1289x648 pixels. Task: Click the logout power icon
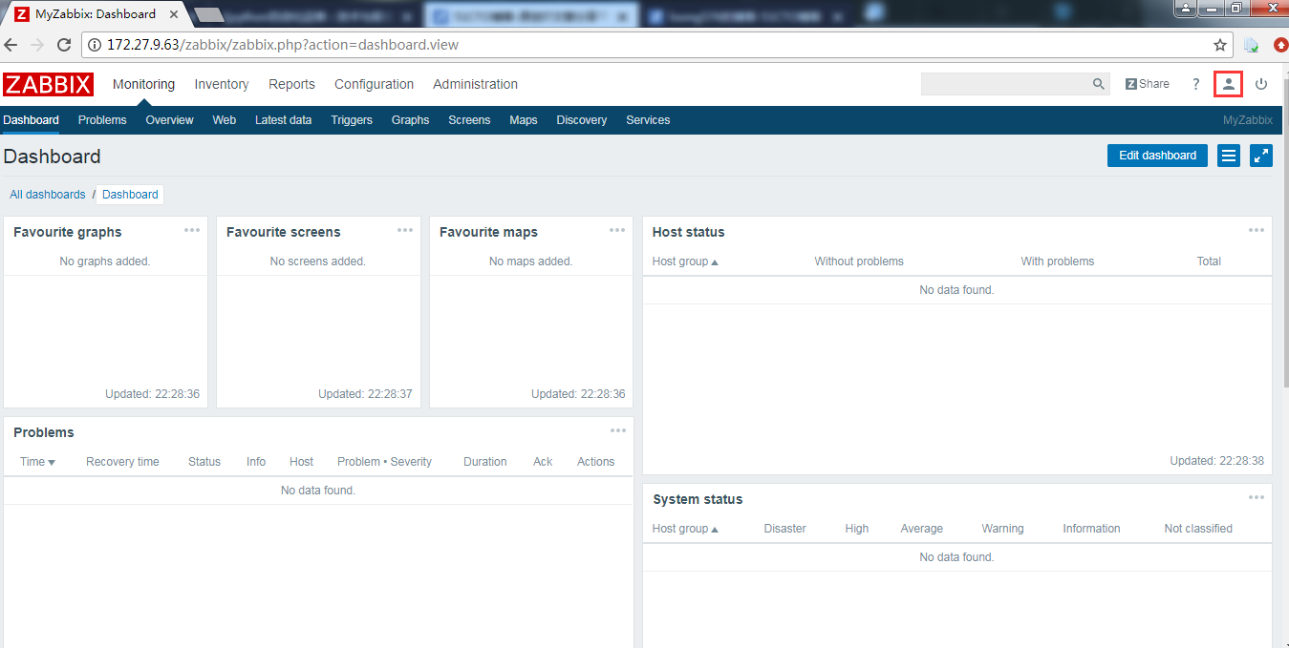1261,84
